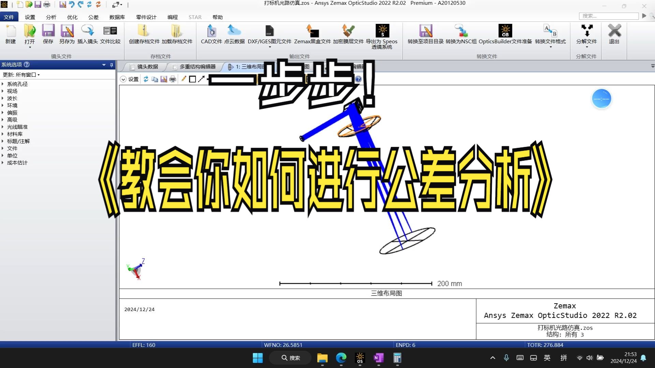The image size is (655, 368).
Task: Click the 搜索 field in title bar
Action: coord(609,16)
